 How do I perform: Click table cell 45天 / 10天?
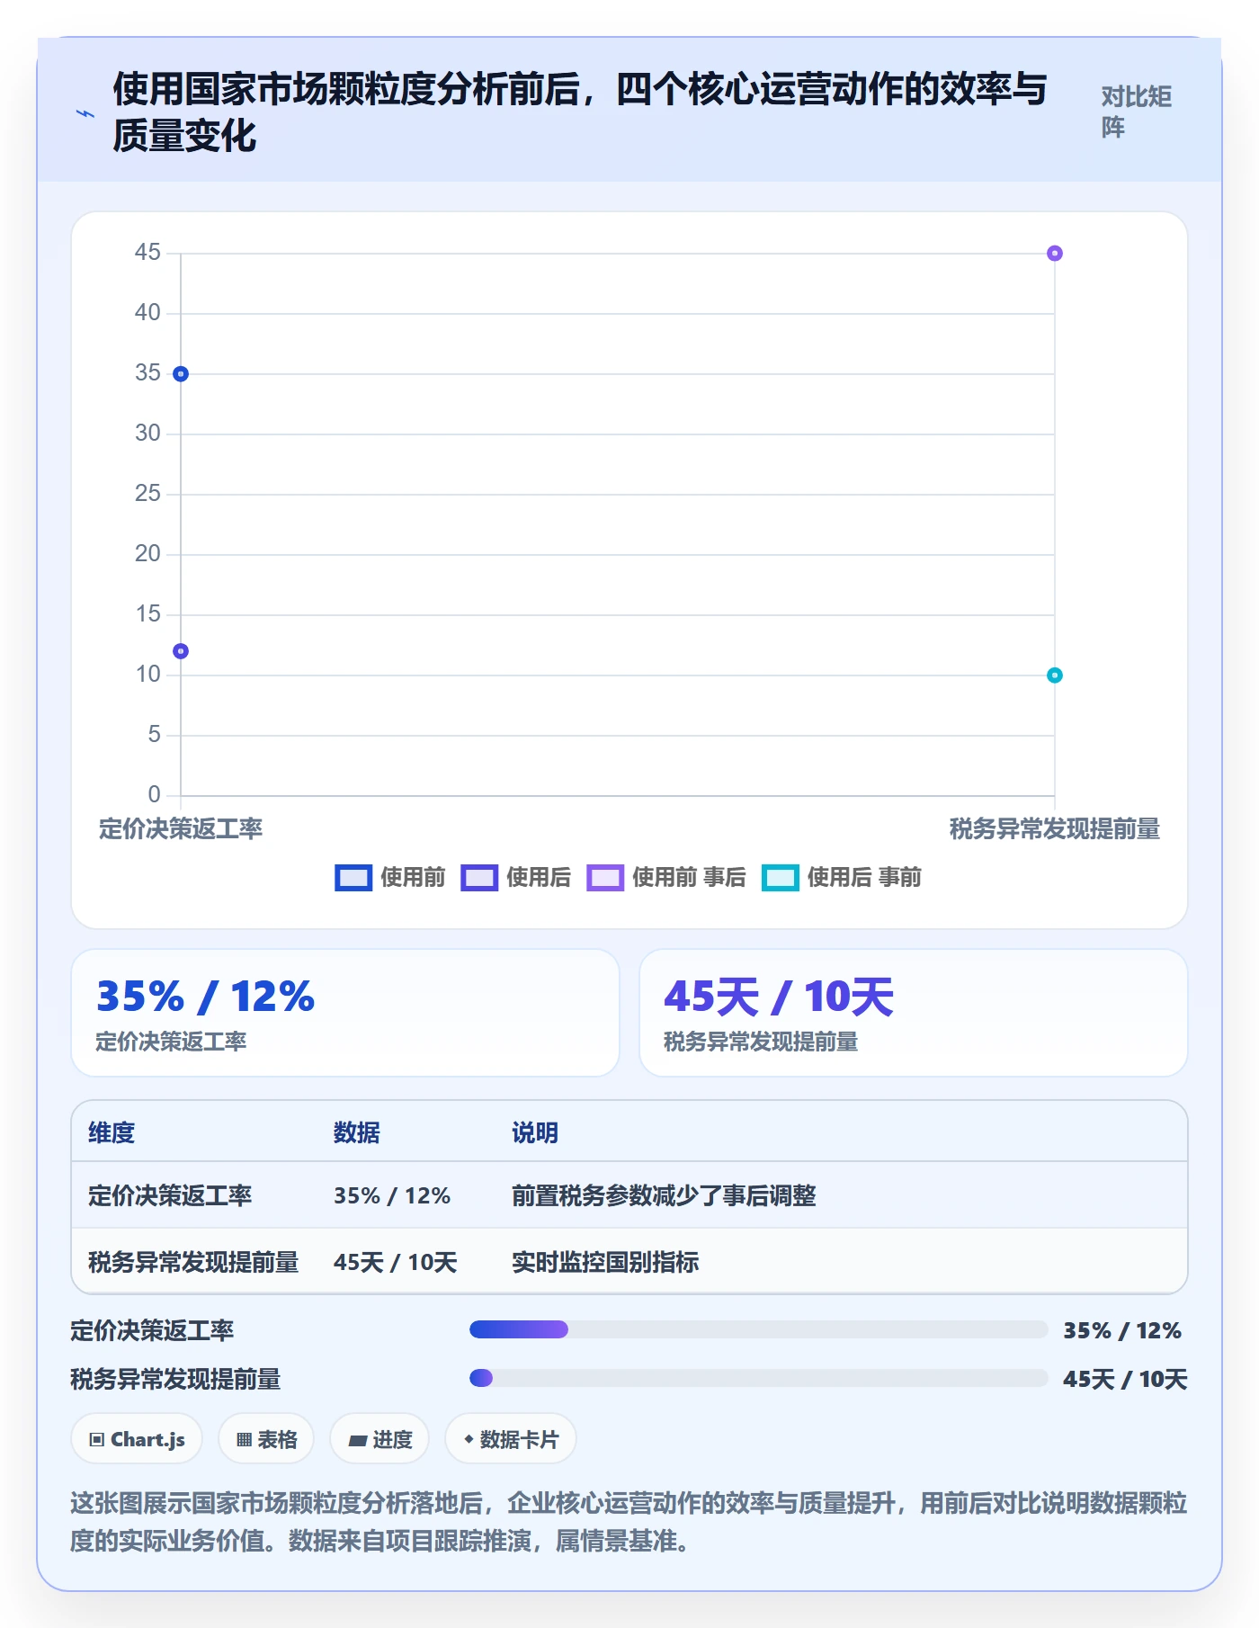click(396, 1262)
